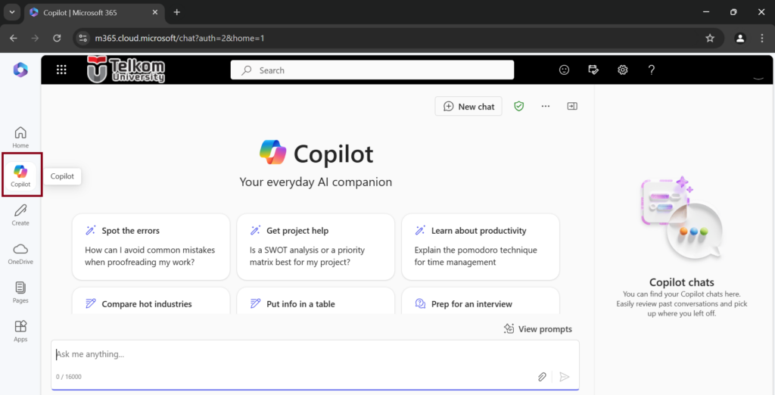Open the app launcher waffle icon
The width and height of the screenshot is (775, 395).
pos(61,70)
